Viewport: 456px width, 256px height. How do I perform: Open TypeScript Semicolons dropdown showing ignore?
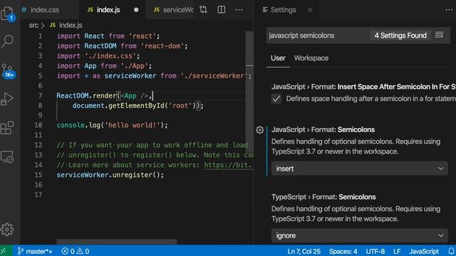359,235
